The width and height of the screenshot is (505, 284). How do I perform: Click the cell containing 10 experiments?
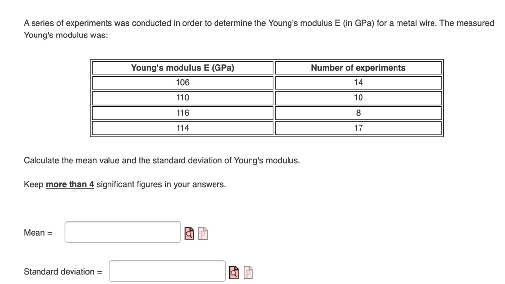tap(358, 98)
